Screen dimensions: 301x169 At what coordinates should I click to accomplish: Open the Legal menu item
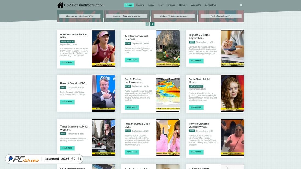(151, 5)
